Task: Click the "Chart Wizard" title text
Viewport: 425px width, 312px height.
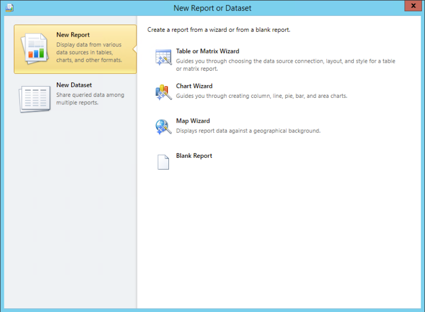Action: [x=194, y=86]
